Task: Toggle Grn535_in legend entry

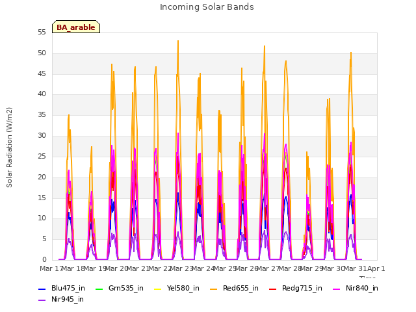Action: click(120, 288)
